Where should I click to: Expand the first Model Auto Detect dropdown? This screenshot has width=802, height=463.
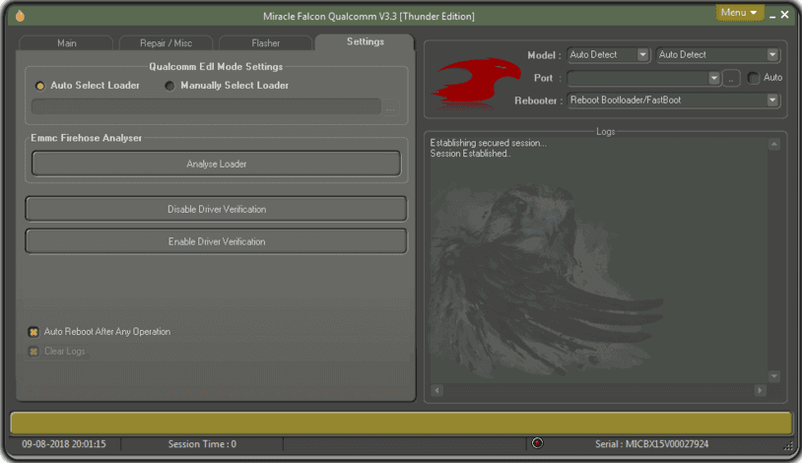click(643, 55)
